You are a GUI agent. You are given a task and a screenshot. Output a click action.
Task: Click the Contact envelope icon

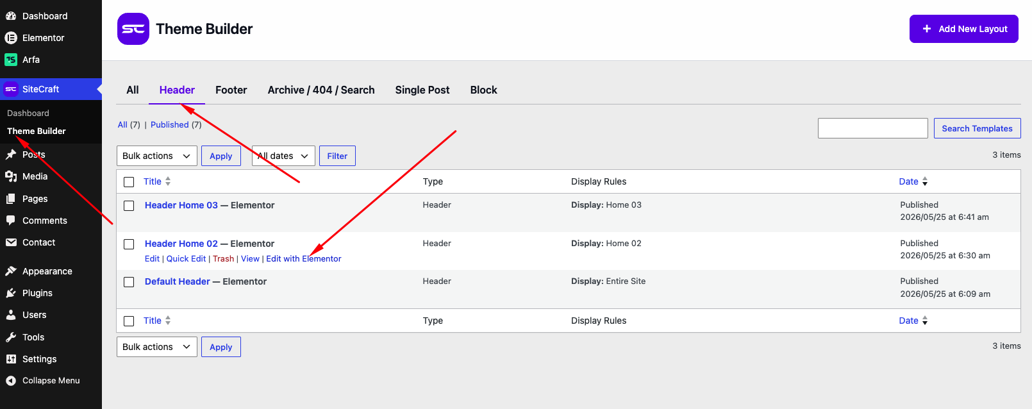[11, 242]
